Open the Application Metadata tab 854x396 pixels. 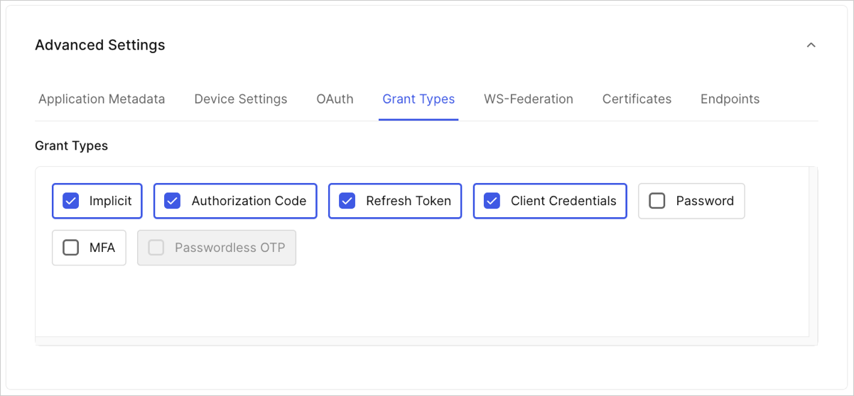click(102, 99)
